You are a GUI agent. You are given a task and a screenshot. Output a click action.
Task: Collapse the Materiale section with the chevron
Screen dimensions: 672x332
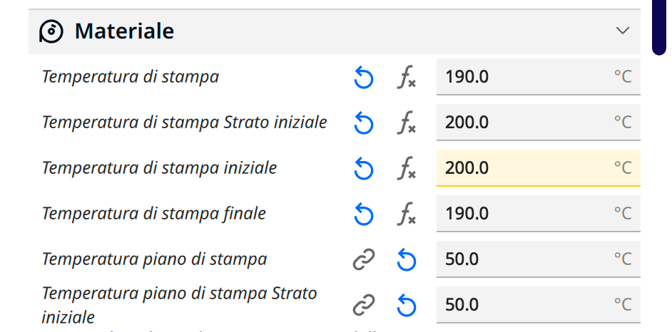tap(622, 31)
